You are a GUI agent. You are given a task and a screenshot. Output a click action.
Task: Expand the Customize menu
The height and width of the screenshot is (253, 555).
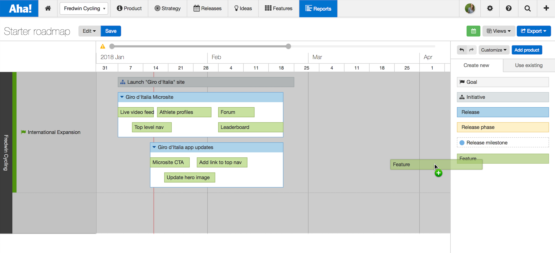pyautogui.click(x=494, y=50)
